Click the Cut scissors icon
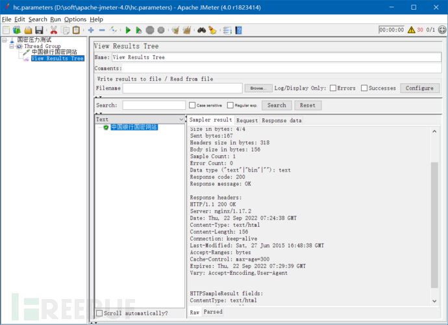The image size is (448, 325). pos(53,30)
